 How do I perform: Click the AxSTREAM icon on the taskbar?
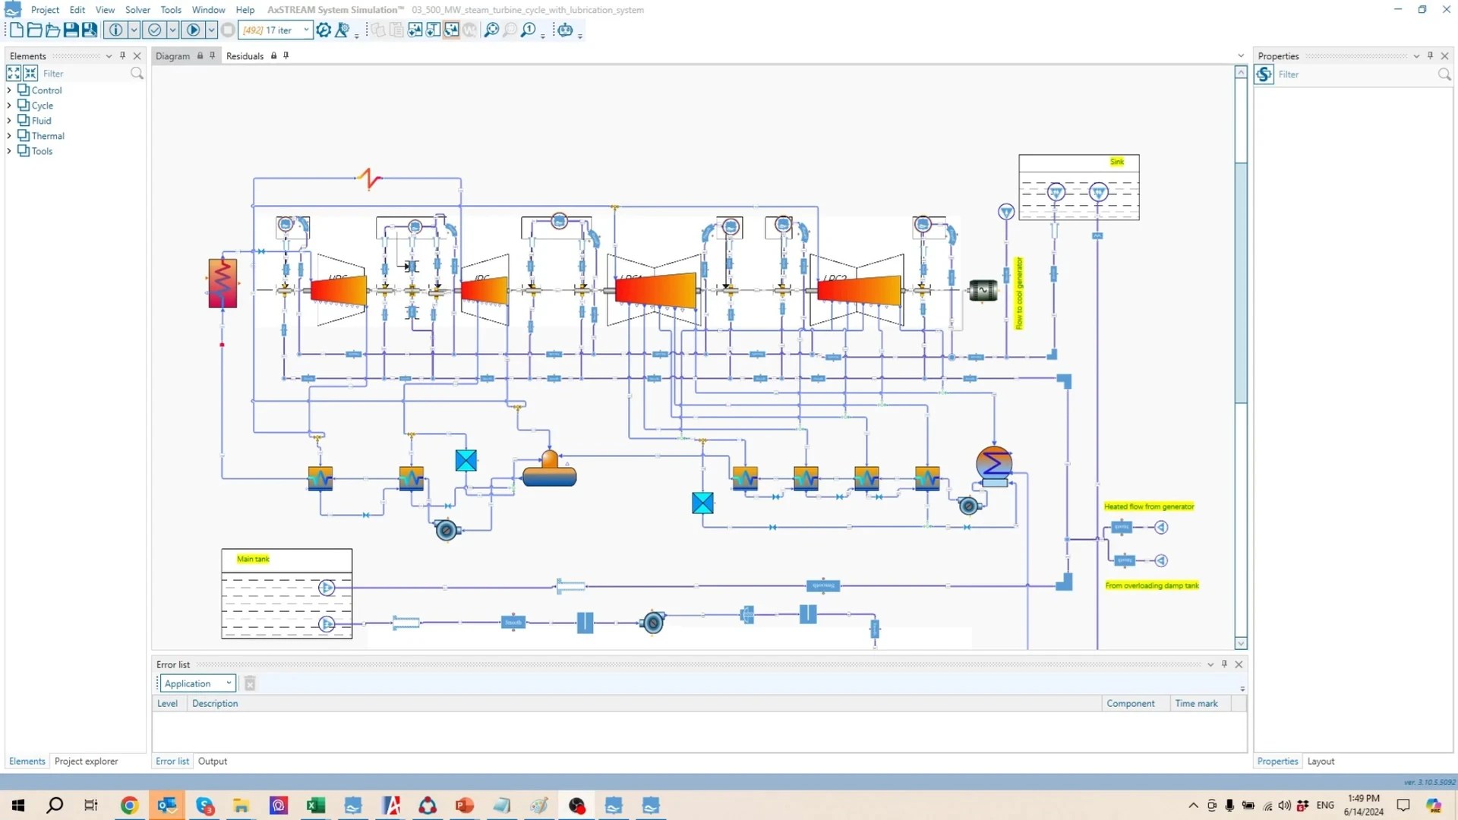point(614,805)
